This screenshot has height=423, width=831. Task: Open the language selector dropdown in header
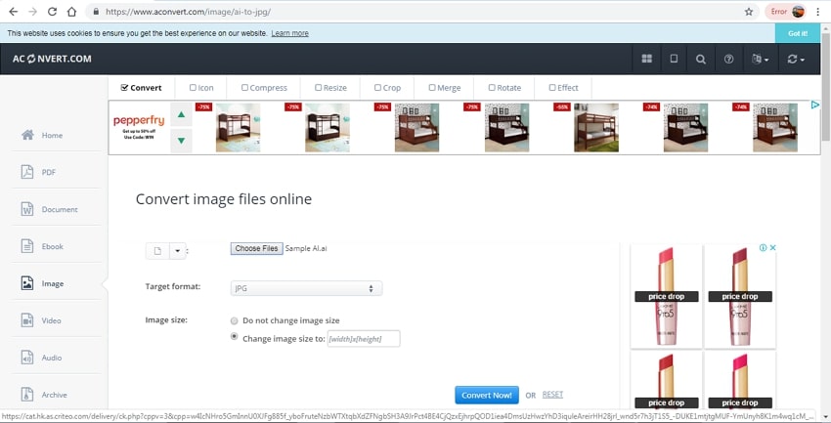pos(760,60)
